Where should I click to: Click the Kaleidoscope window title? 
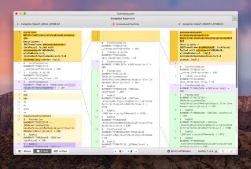pyautogui.click(x=126, y=14)
